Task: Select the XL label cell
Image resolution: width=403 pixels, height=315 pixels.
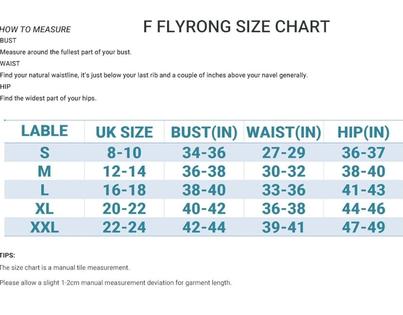Action: pos(44,209)
